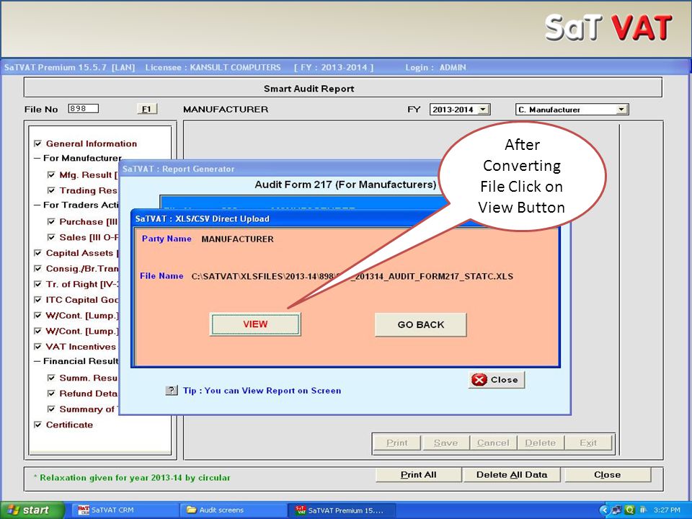Click the red X Close icon in Report Generator

[479, 380]
